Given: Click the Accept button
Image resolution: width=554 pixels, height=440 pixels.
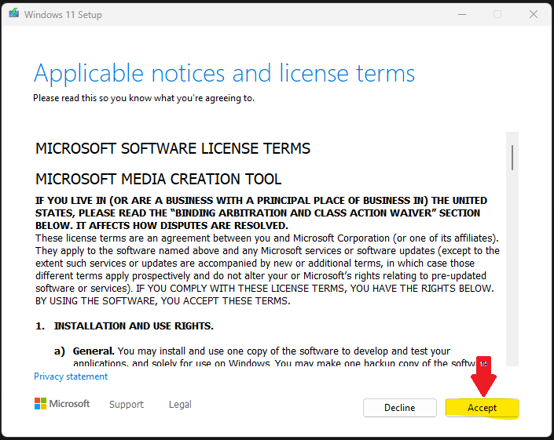Looking at the screenshot, I should [482, 408].
